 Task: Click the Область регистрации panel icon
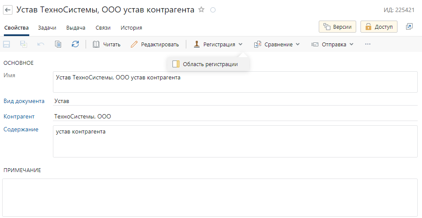176,64
